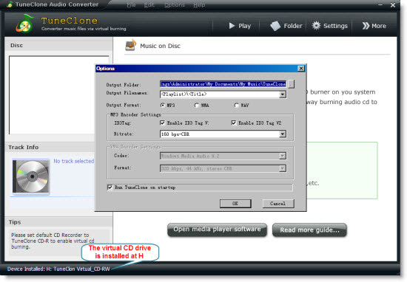Click the Music on Disc icon
The width and height of the screenshot is (407, 282).
coord(131,45)
